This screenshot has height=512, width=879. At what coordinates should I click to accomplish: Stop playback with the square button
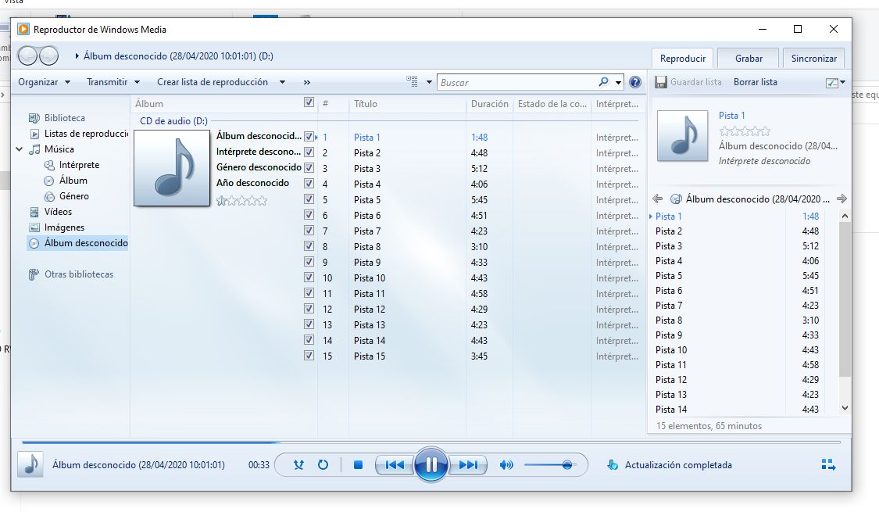(358, 465)
